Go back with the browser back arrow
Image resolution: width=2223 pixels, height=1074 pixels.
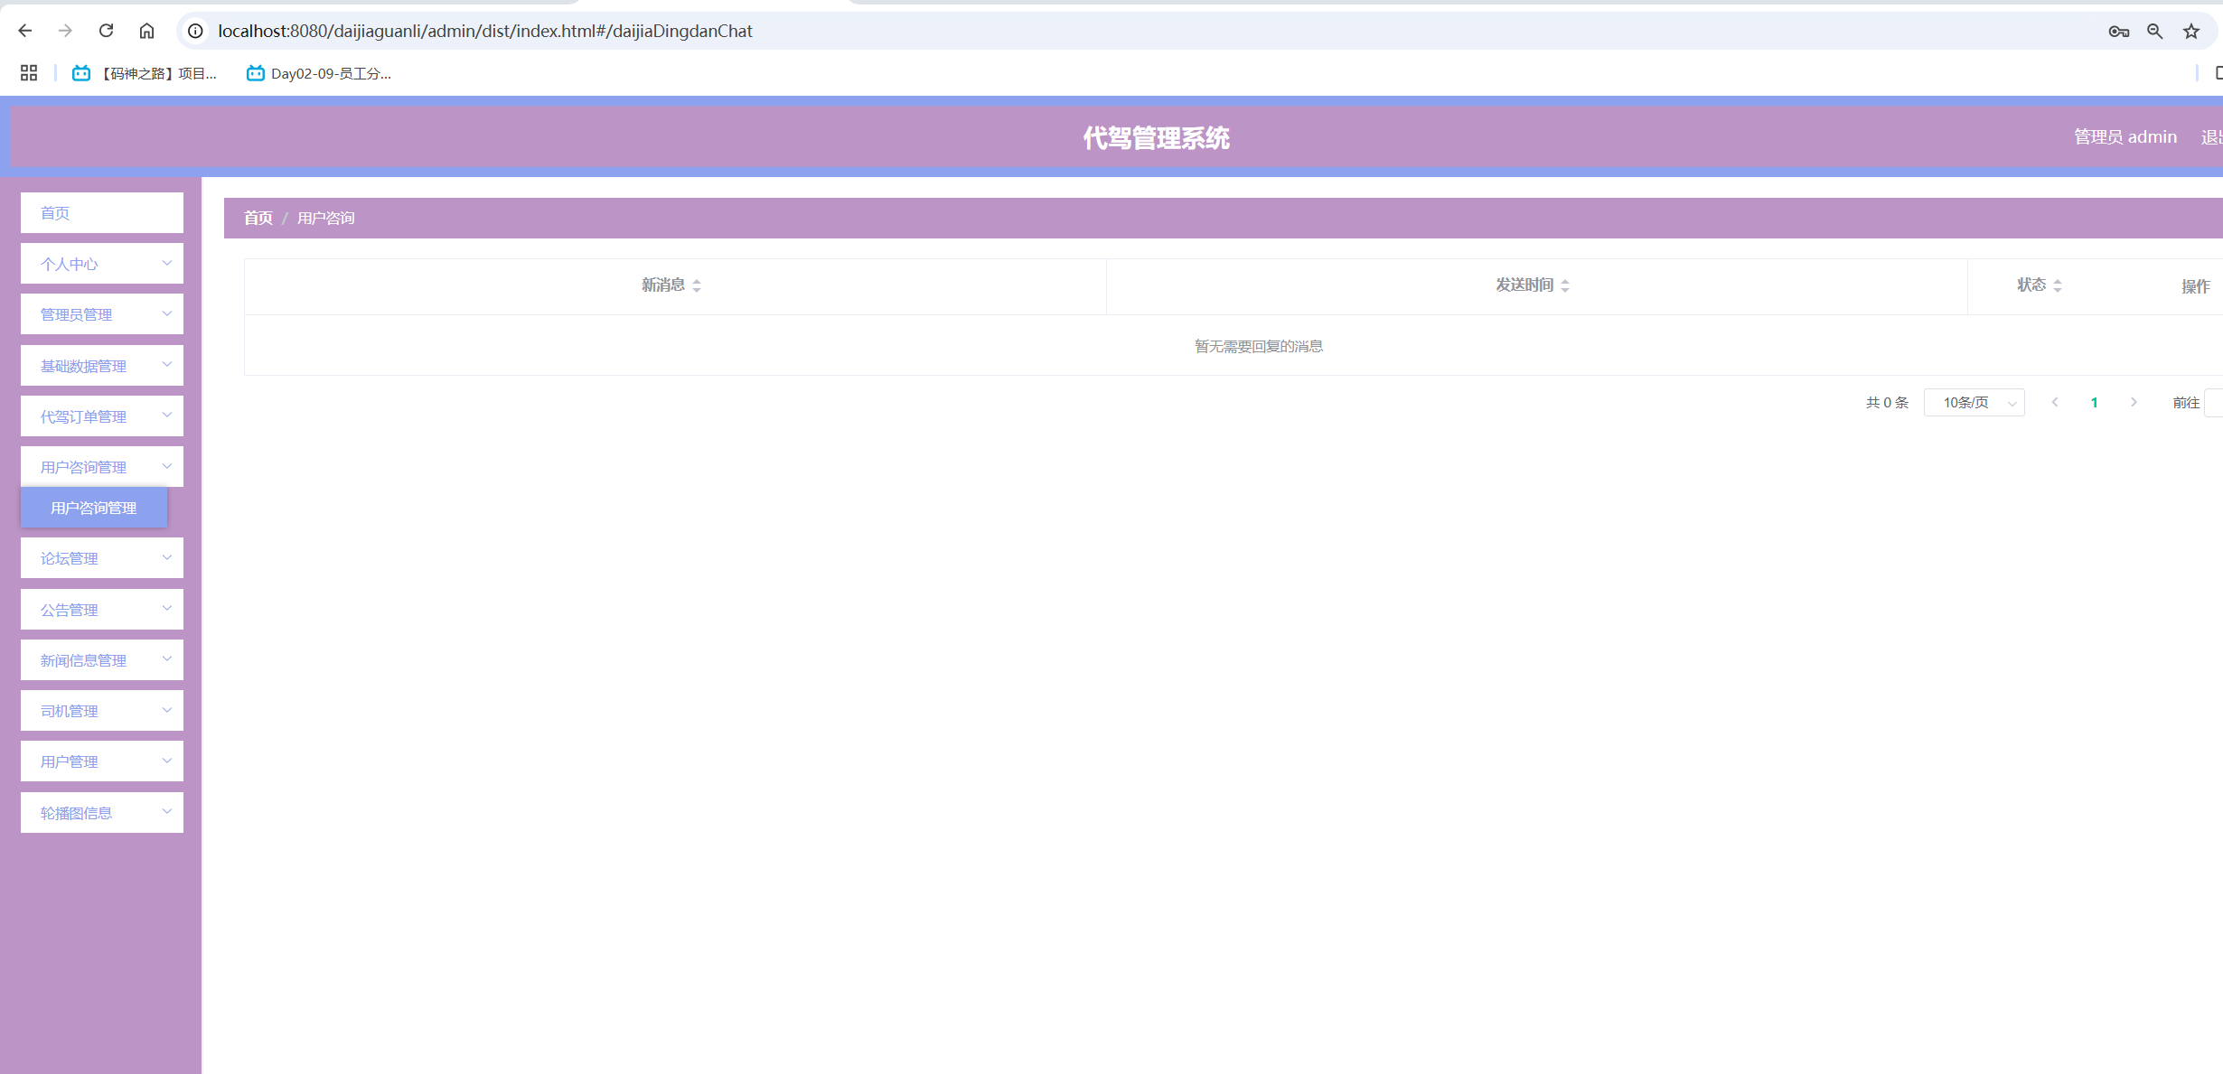[x=25, y=31]
